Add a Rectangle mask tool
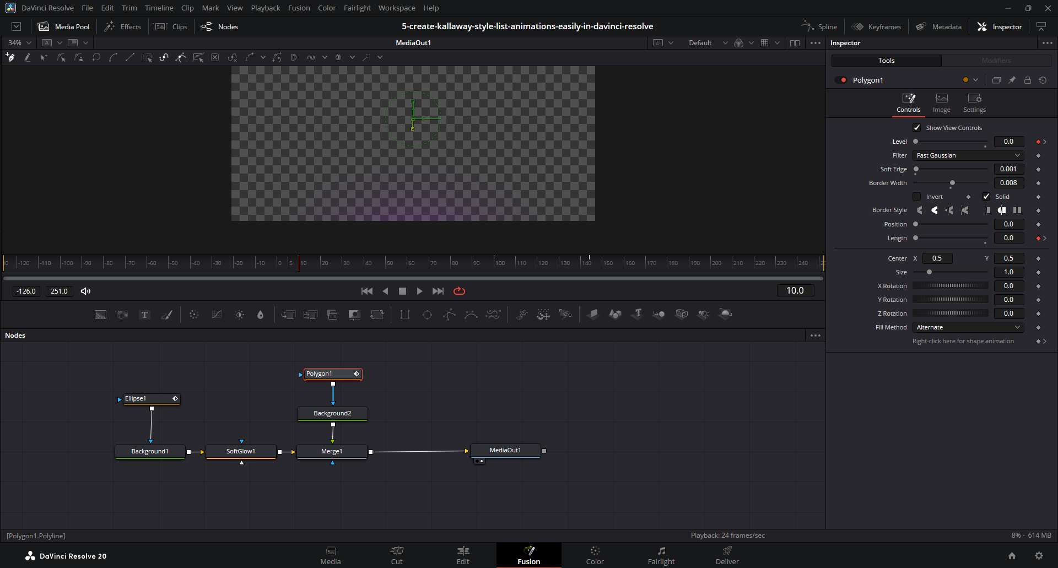Viewport: 1058px width, 568px height. tap(405, 315)
